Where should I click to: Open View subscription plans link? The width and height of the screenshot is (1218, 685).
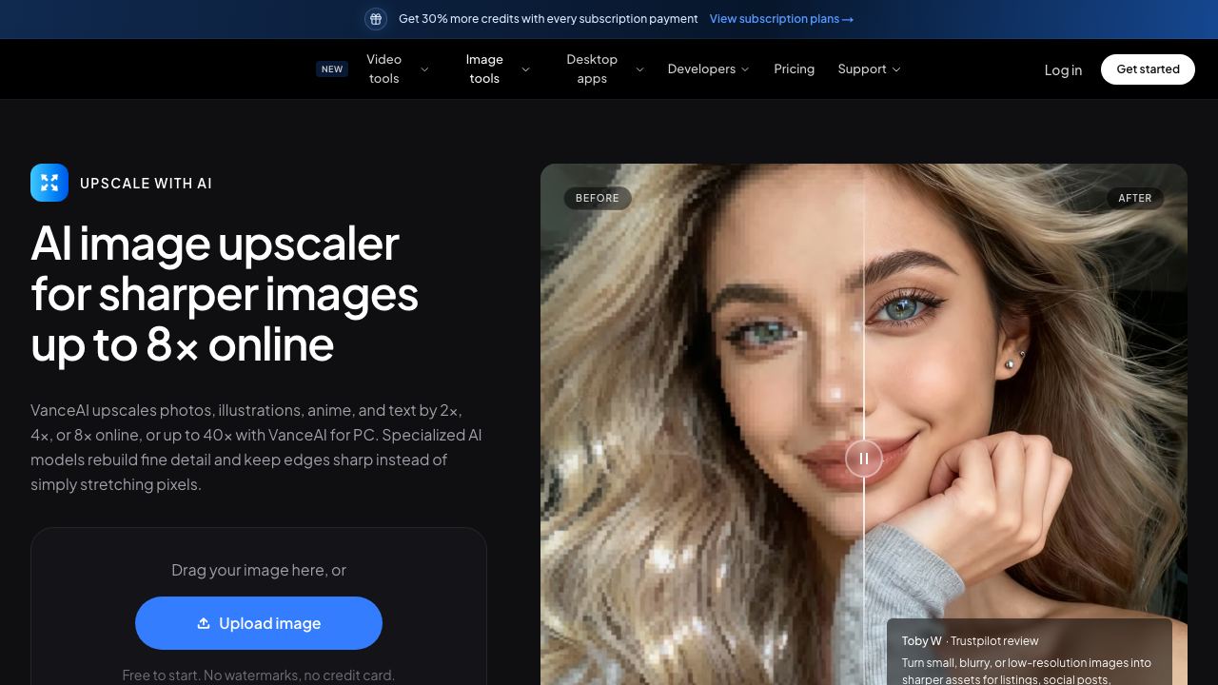coord(781,19)
